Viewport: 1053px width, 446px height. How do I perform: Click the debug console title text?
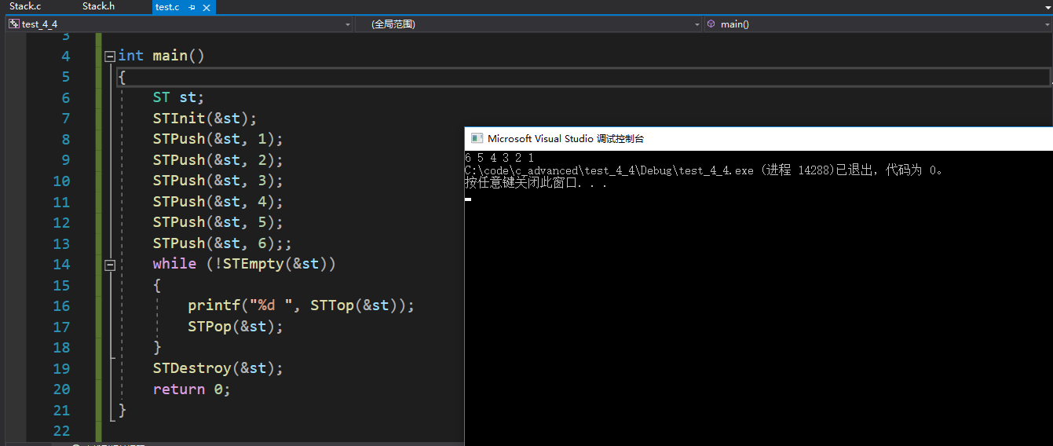(x=565, y=138)
